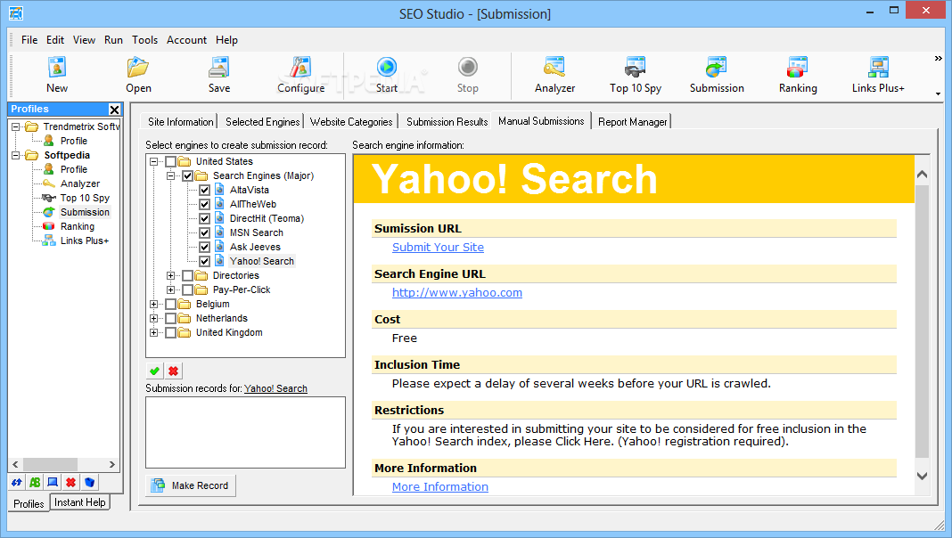Click the Submit Your Site link

(x=438, y=248)
